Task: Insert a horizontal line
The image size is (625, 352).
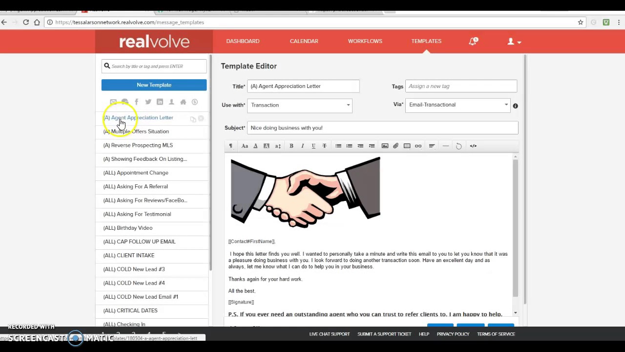Action: (445, 146)
